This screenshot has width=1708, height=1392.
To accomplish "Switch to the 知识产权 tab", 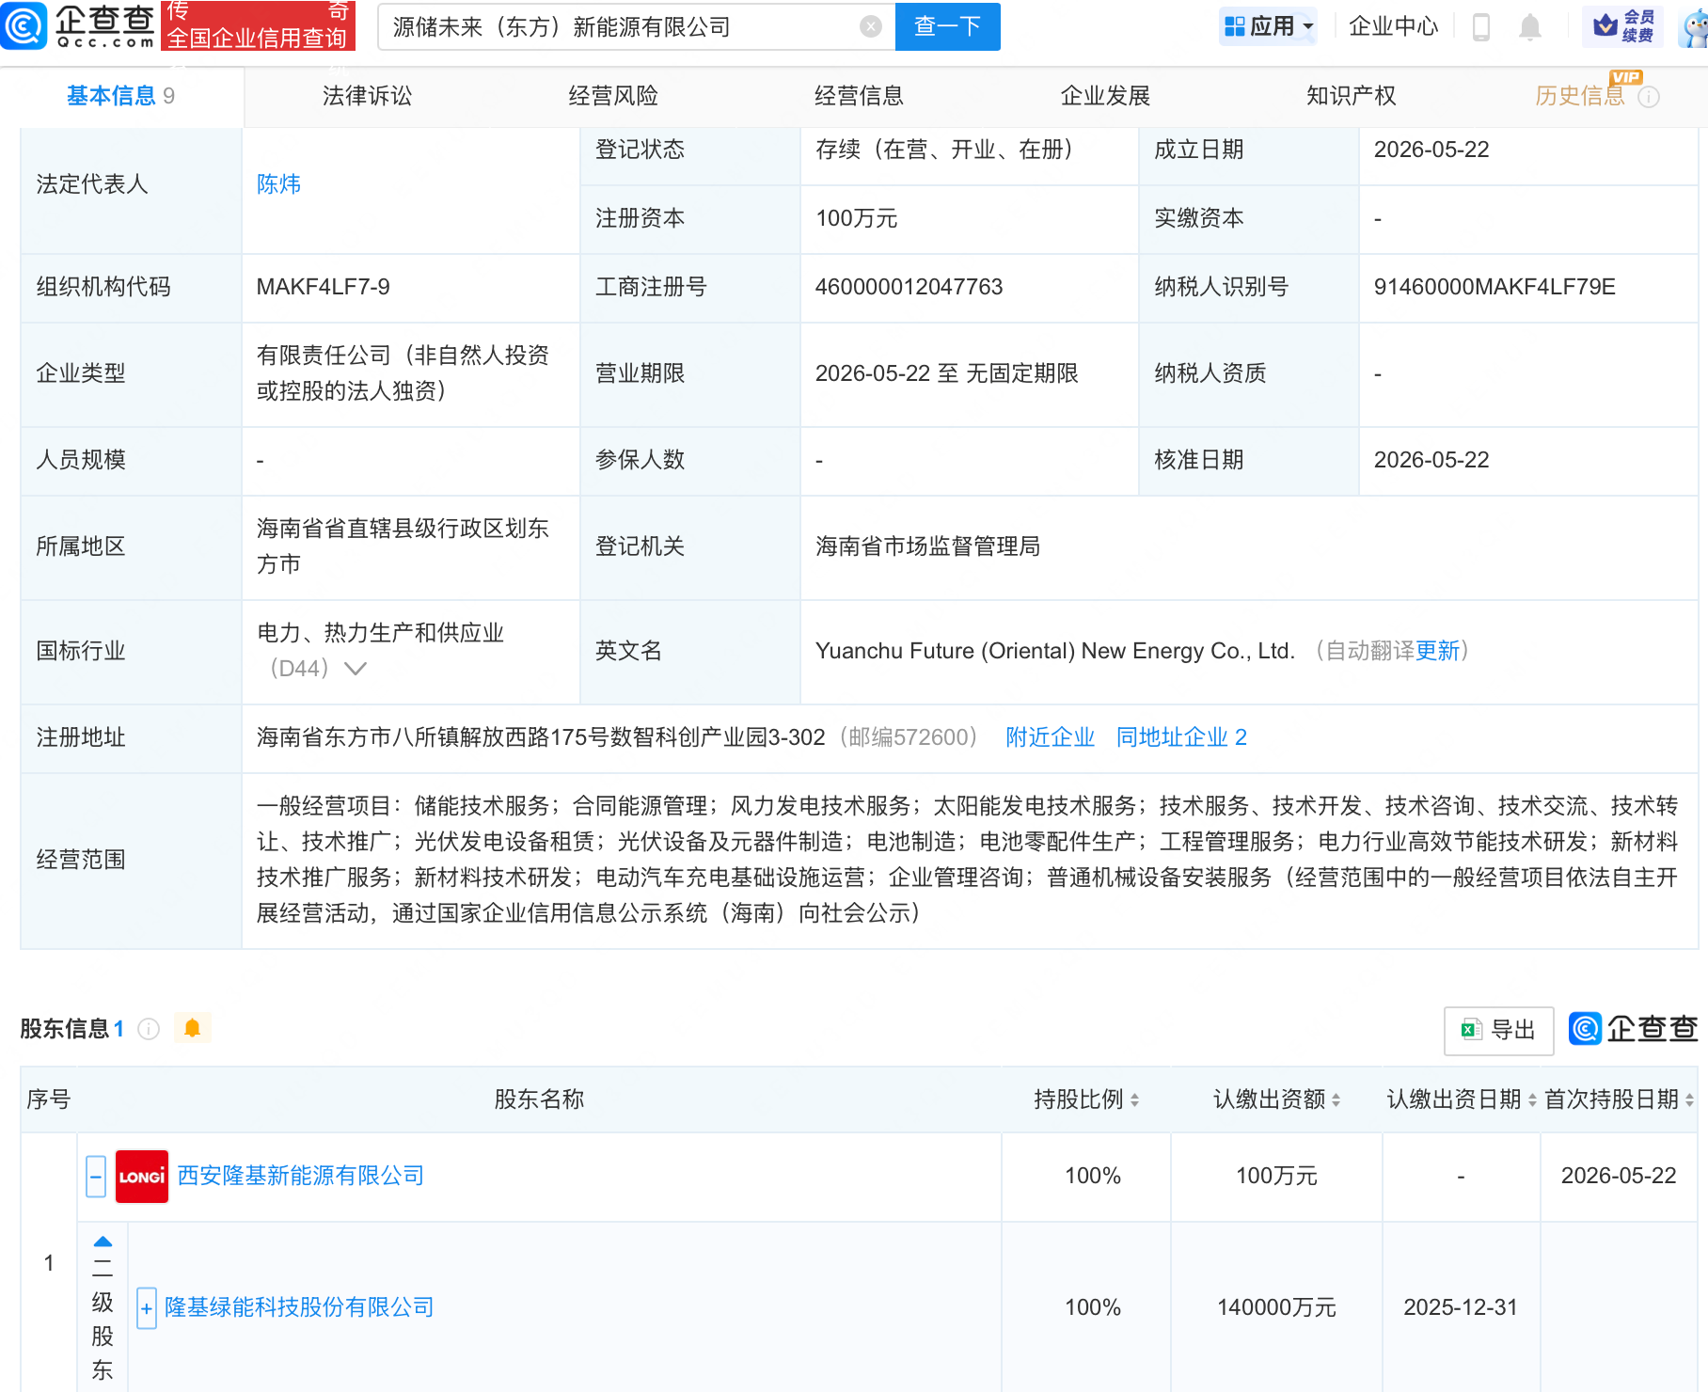I will tap(1352, 96).
